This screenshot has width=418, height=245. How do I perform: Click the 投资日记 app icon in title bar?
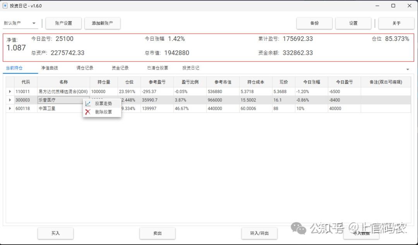click(x=5, y=6)
